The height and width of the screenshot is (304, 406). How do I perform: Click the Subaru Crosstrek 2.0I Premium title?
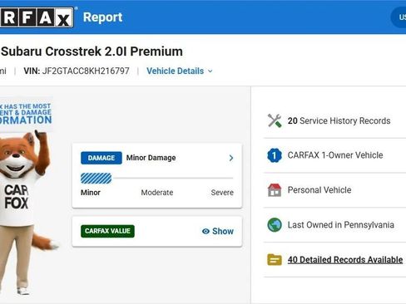(x=92, y=51)
